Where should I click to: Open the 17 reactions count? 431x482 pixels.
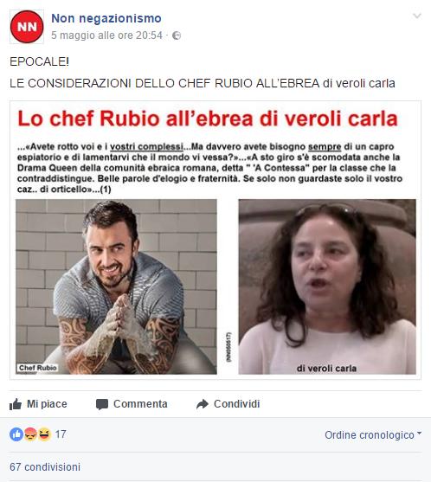[61, 434]
